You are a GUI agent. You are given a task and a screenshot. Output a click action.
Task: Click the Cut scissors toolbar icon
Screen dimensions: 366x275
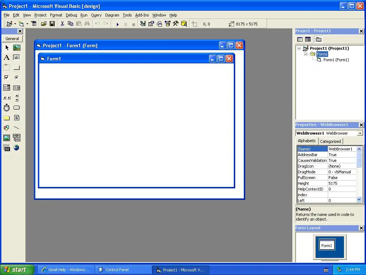tap(62, 24)
